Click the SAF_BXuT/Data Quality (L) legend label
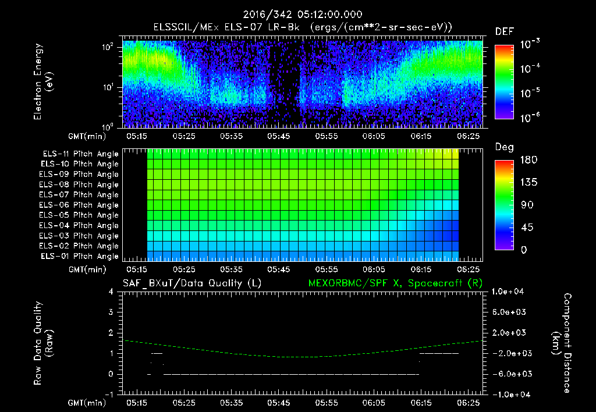 (192, 283)
